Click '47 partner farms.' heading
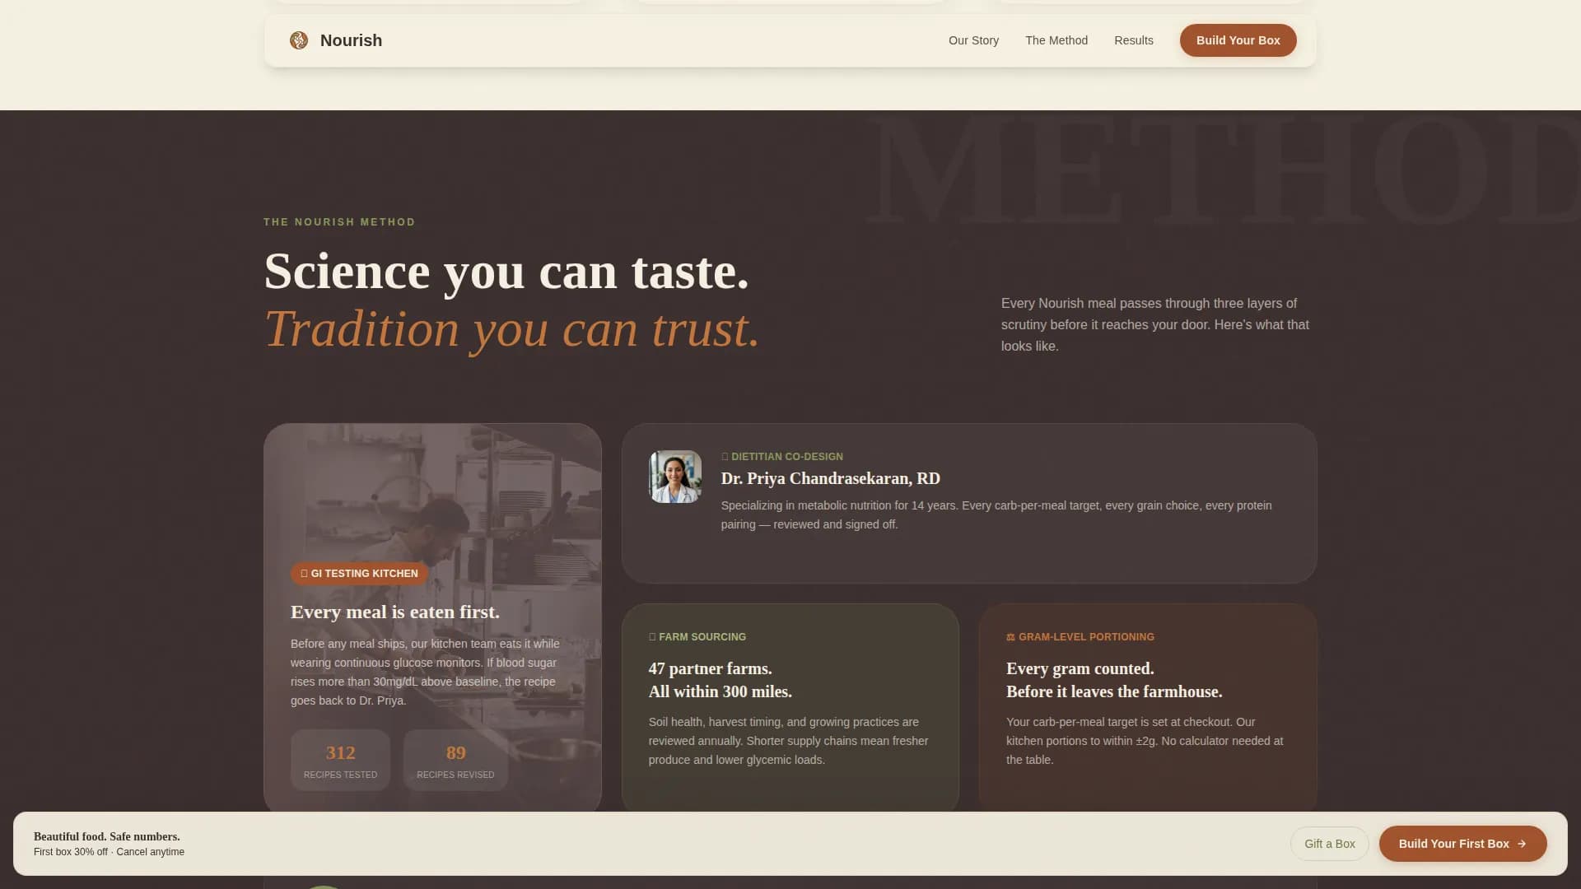Viewport: 1581px width, 889px height. [711, 668]
